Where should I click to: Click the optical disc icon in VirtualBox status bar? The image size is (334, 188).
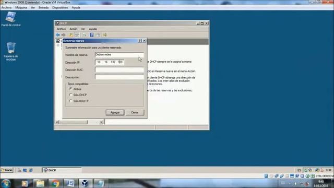click(x=271, y=176)
